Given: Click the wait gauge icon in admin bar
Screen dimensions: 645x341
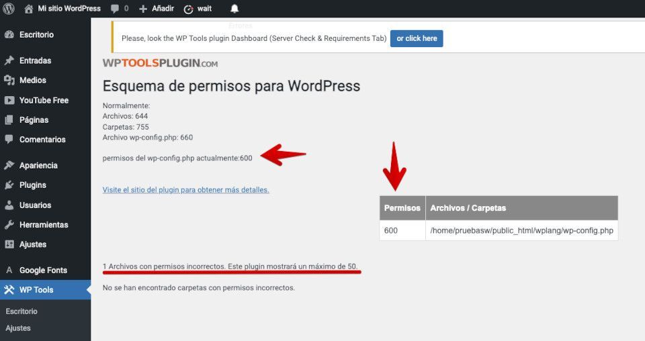Looking at the screenshot, I should 189,9.
